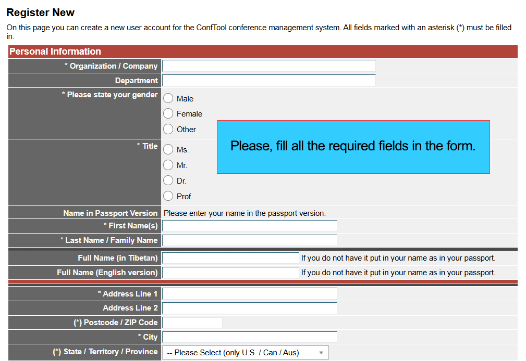Click the Organization / Company input field
The width and height of the screenshot is (526, 361).
[268, 66]
